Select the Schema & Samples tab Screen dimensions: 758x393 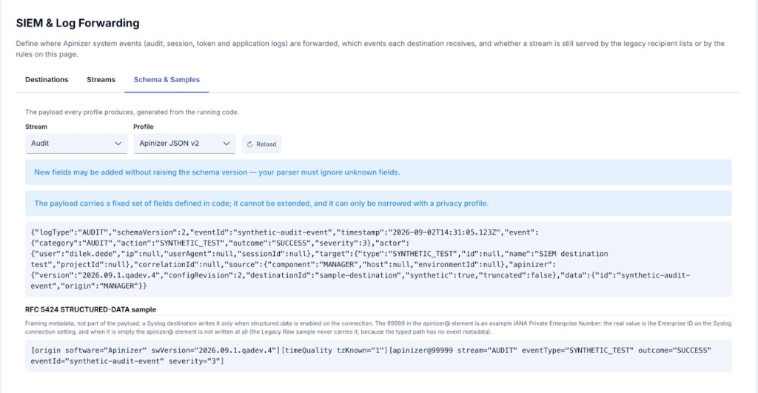click(167, 80)
